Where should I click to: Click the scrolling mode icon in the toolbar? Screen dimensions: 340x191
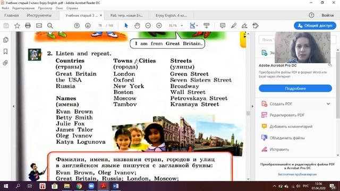(207, 25)
